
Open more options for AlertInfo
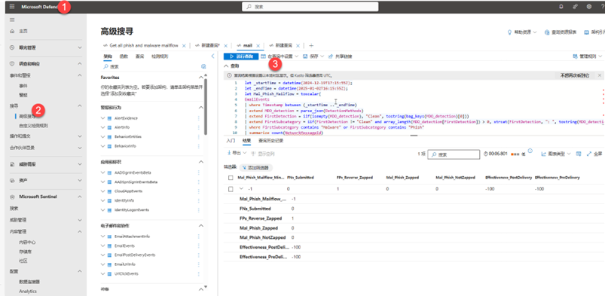(x=199, y=127)
